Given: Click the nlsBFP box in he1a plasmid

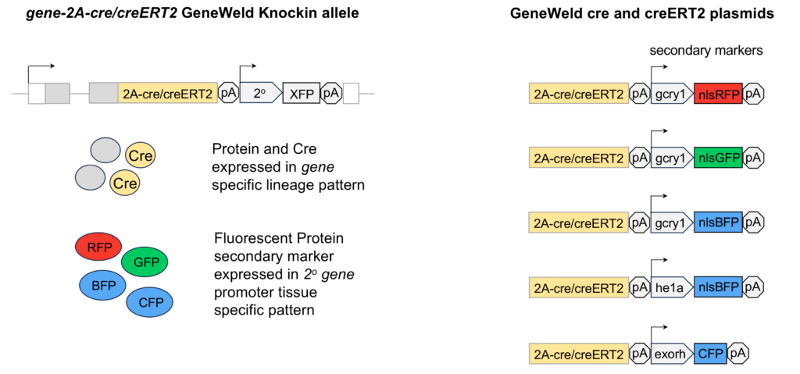Looking at the screenshot, I should (x=718, y=288).
